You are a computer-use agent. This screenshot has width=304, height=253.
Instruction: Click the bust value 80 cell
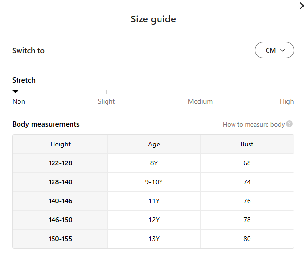click(x=247, y=239)
